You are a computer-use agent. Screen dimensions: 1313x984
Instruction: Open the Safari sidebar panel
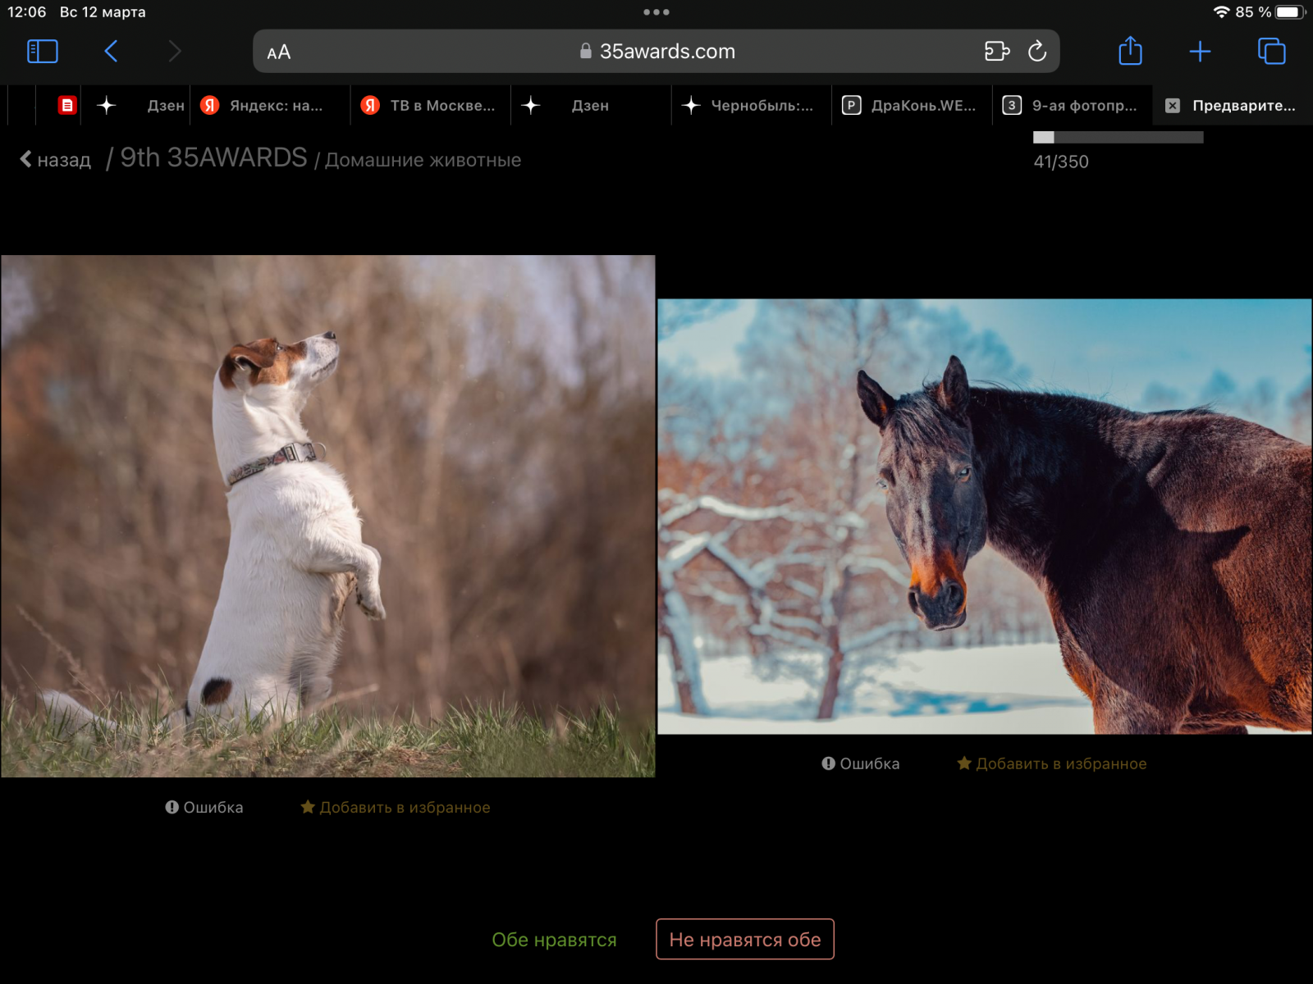(x=42, y=52)
